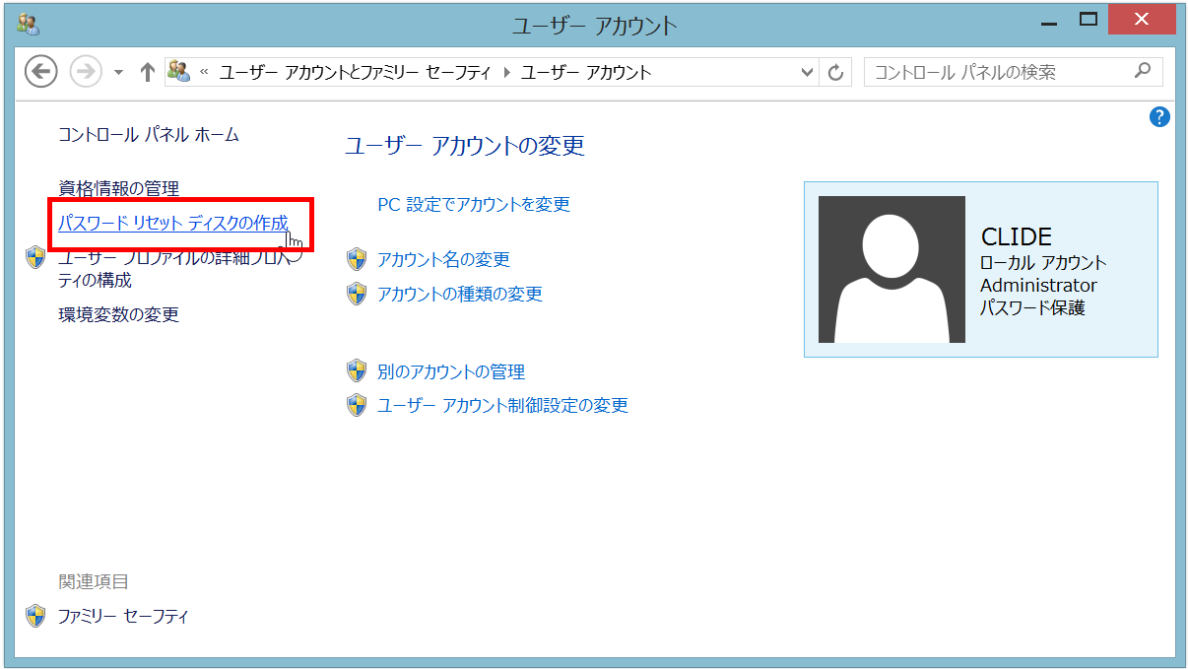Go back with the Back arrow button
This screenshot has height=669, width=1188.
(41, 71)
